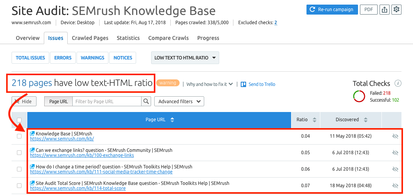The image size is (413, 196).
Task: Click the PDF button
Action: tap(369, 10)
